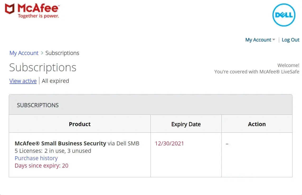Open the My Account menu in header
Image resolution: width=302 pixels, height=195 pixels.
click(x=258, y=40)
